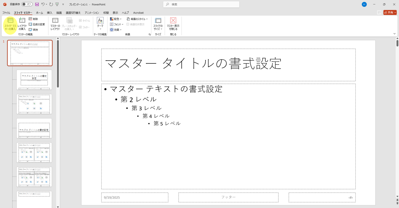Open Master Layout (マスターのレイアウト)
The height and width of the screenshot is (208, 399).
[55, 24]
